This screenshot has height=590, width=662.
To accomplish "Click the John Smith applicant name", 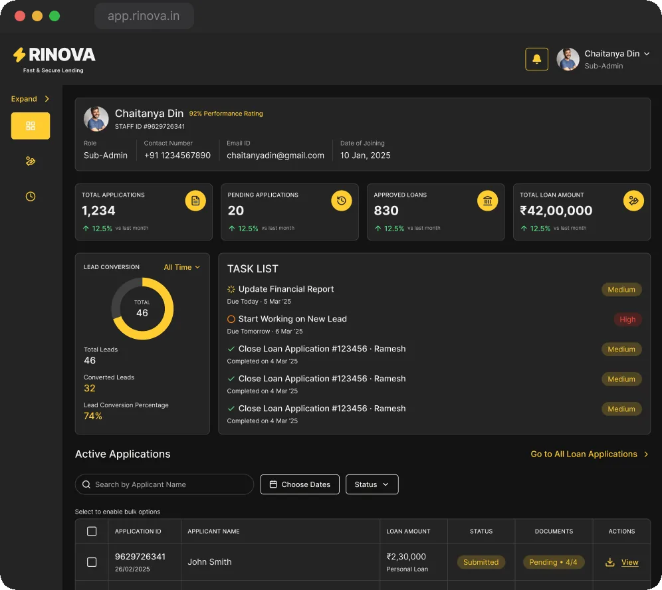I will click(209, 562).
